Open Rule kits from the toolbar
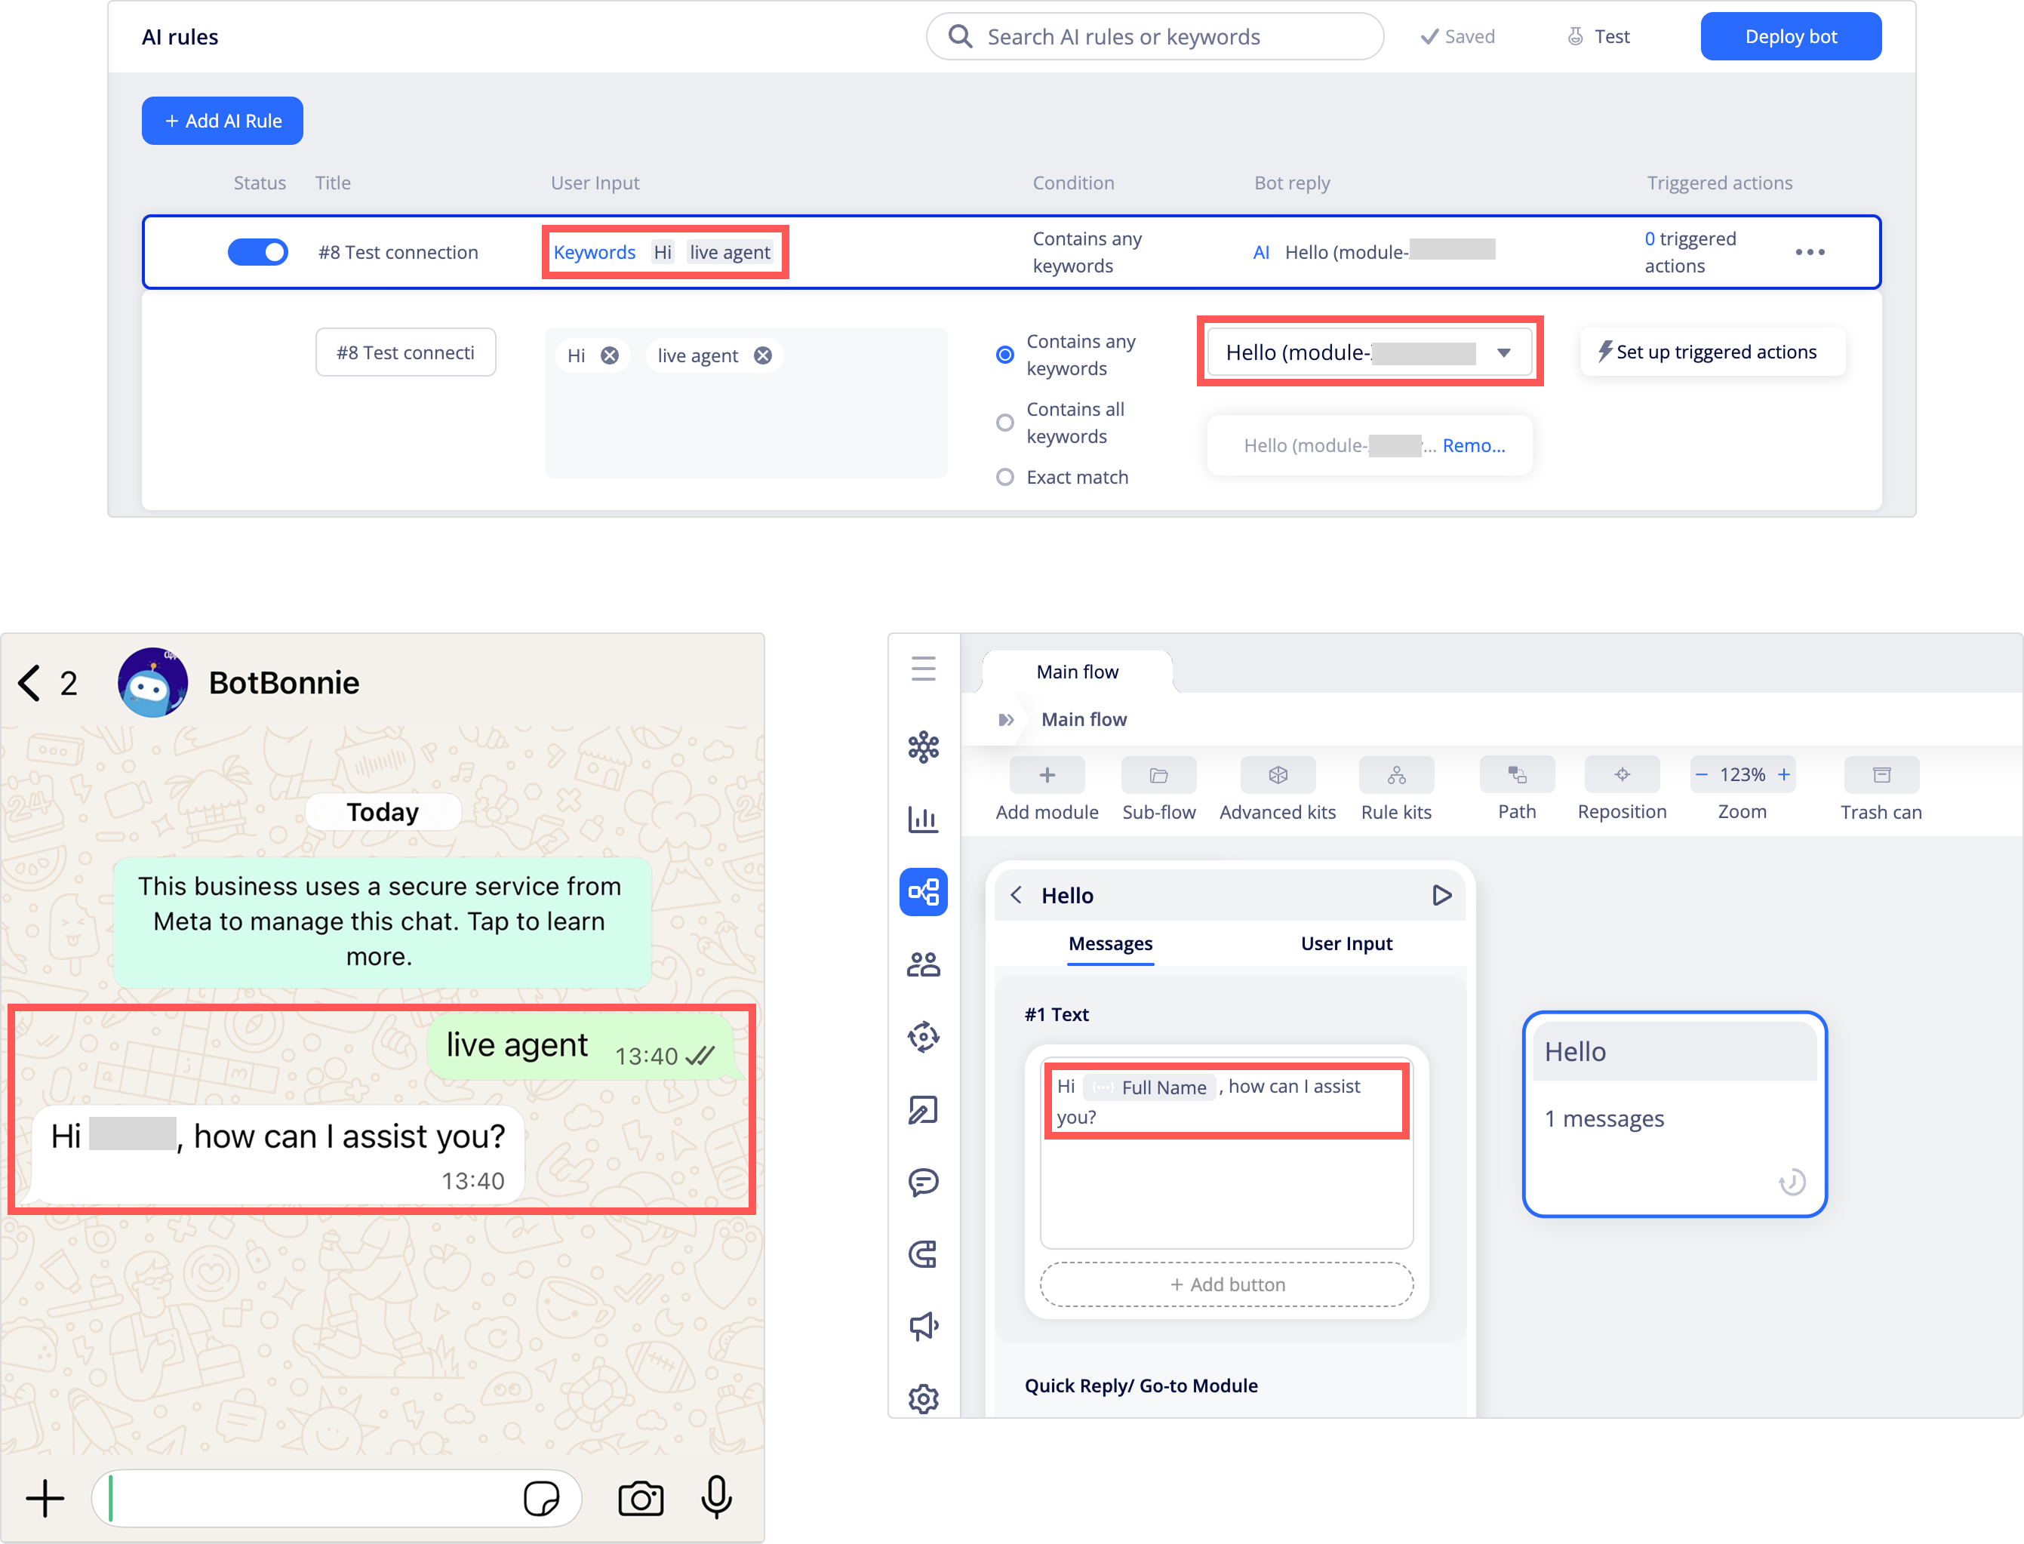The image size is (2024, 1544). [x=1395, y=775]
